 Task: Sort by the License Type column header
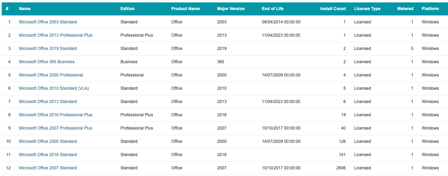coord(367,9)
